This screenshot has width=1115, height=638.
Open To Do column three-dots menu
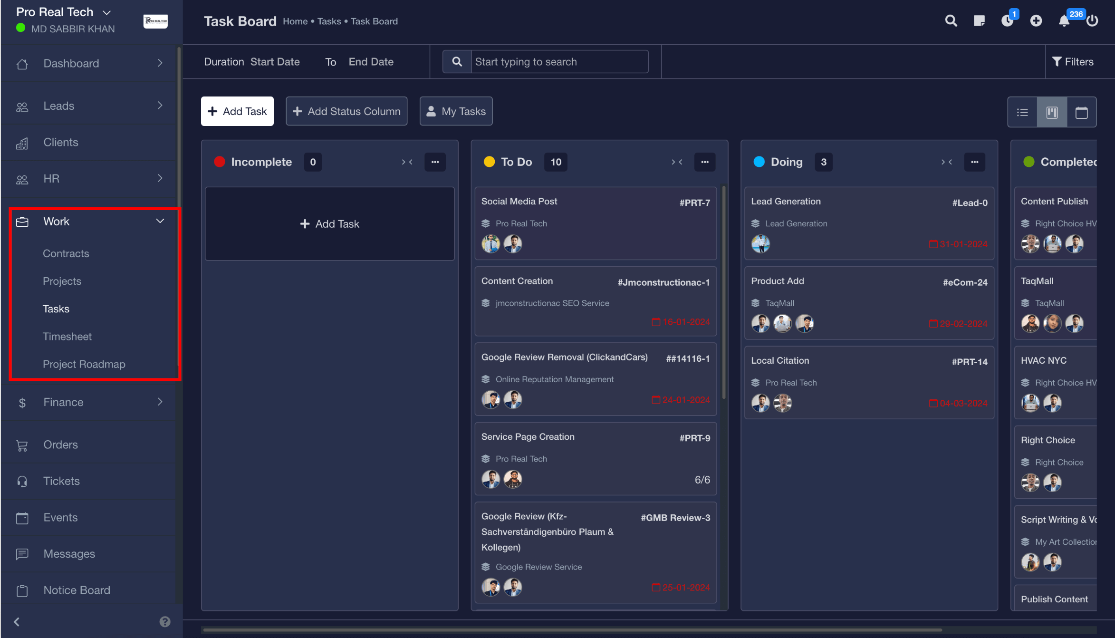tap(705, 162)
